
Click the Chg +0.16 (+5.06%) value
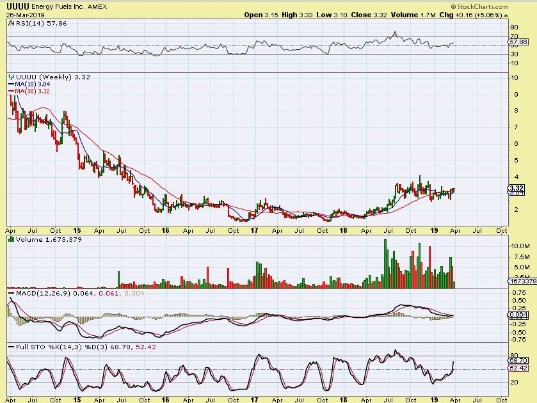pos(470,15)
